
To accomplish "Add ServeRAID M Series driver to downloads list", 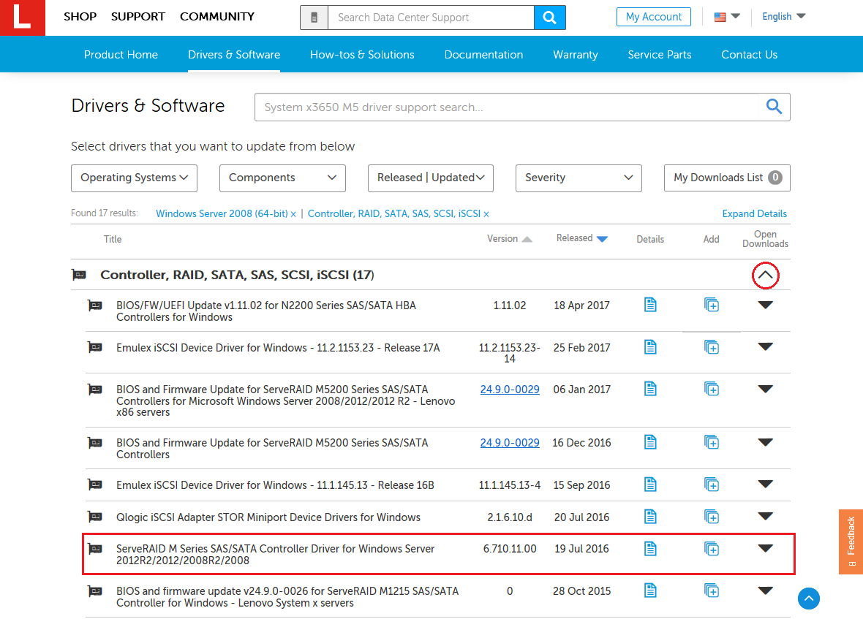I will tap(712, 549).
